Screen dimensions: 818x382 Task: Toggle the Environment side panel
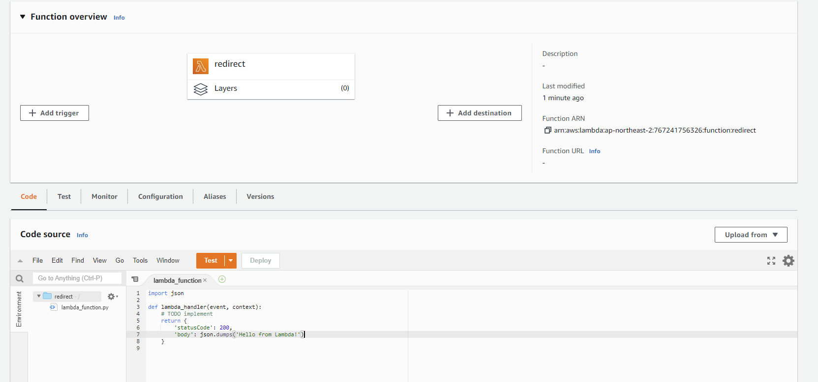coord(19,309)
